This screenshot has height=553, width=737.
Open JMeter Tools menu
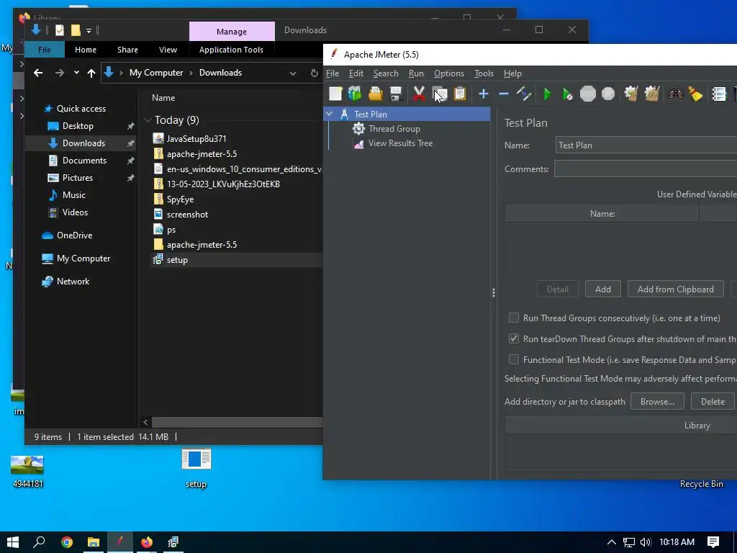point(484,73)
